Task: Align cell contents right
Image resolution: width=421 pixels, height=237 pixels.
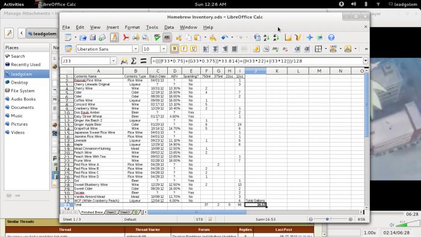Action: pos(225,49)
